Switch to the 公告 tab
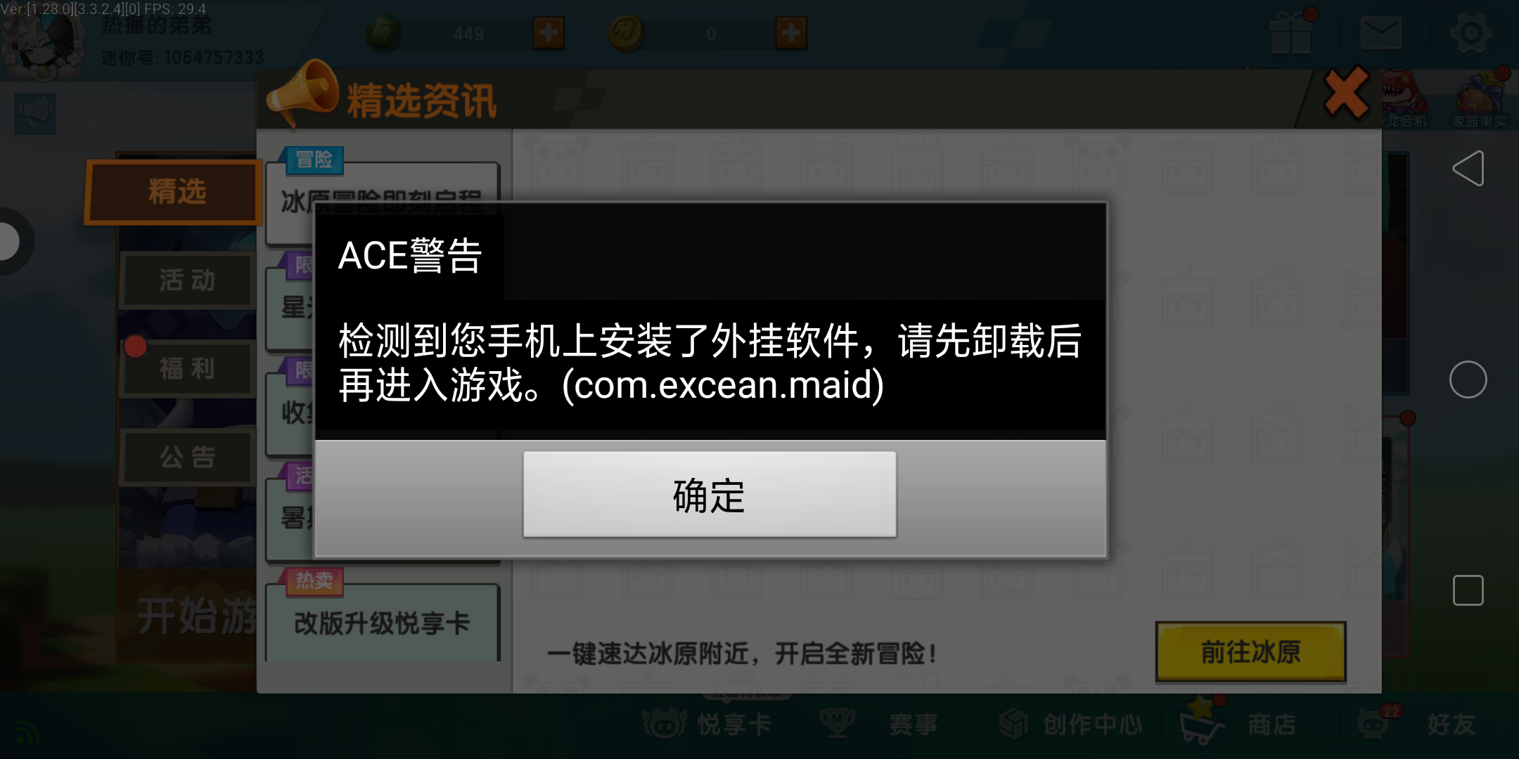The image size is (1519, 759). (187, 457)
